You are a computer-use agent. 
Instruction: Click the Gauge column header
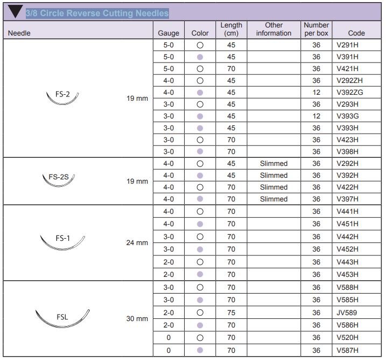tap(169, 33)
